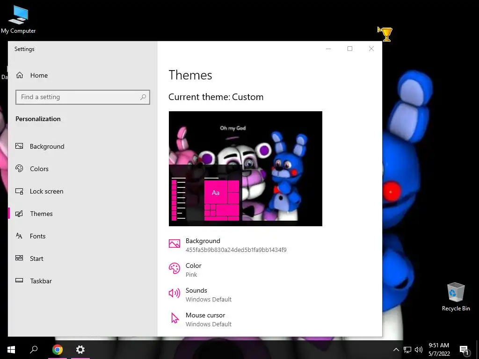Open the network tray icon

pos(407,350)
